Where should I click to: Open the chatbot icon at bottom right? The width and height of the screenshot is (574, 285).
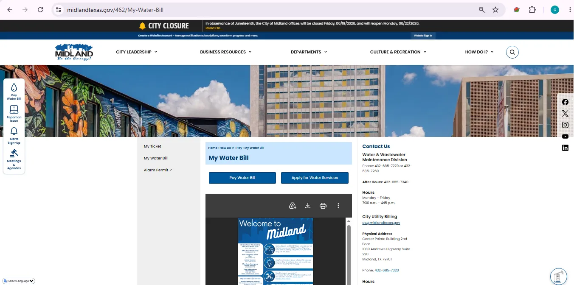559,276
